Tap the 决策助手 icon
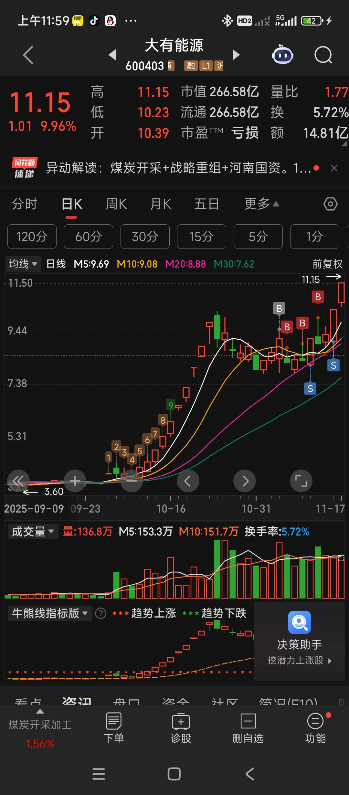The width and height of the screenshot is (349, 795). [x=300, y=622]
